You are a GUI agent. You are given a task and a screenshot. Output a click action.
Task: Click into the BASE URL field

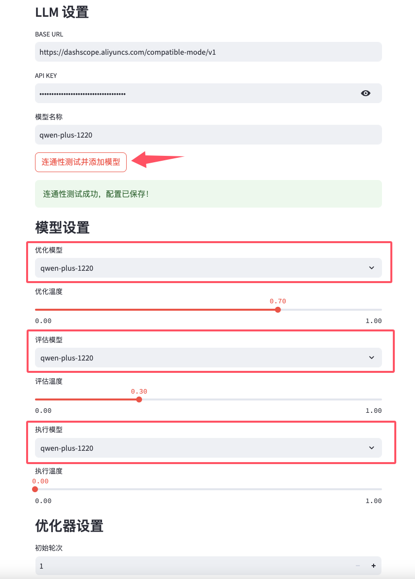pos(208,52)
